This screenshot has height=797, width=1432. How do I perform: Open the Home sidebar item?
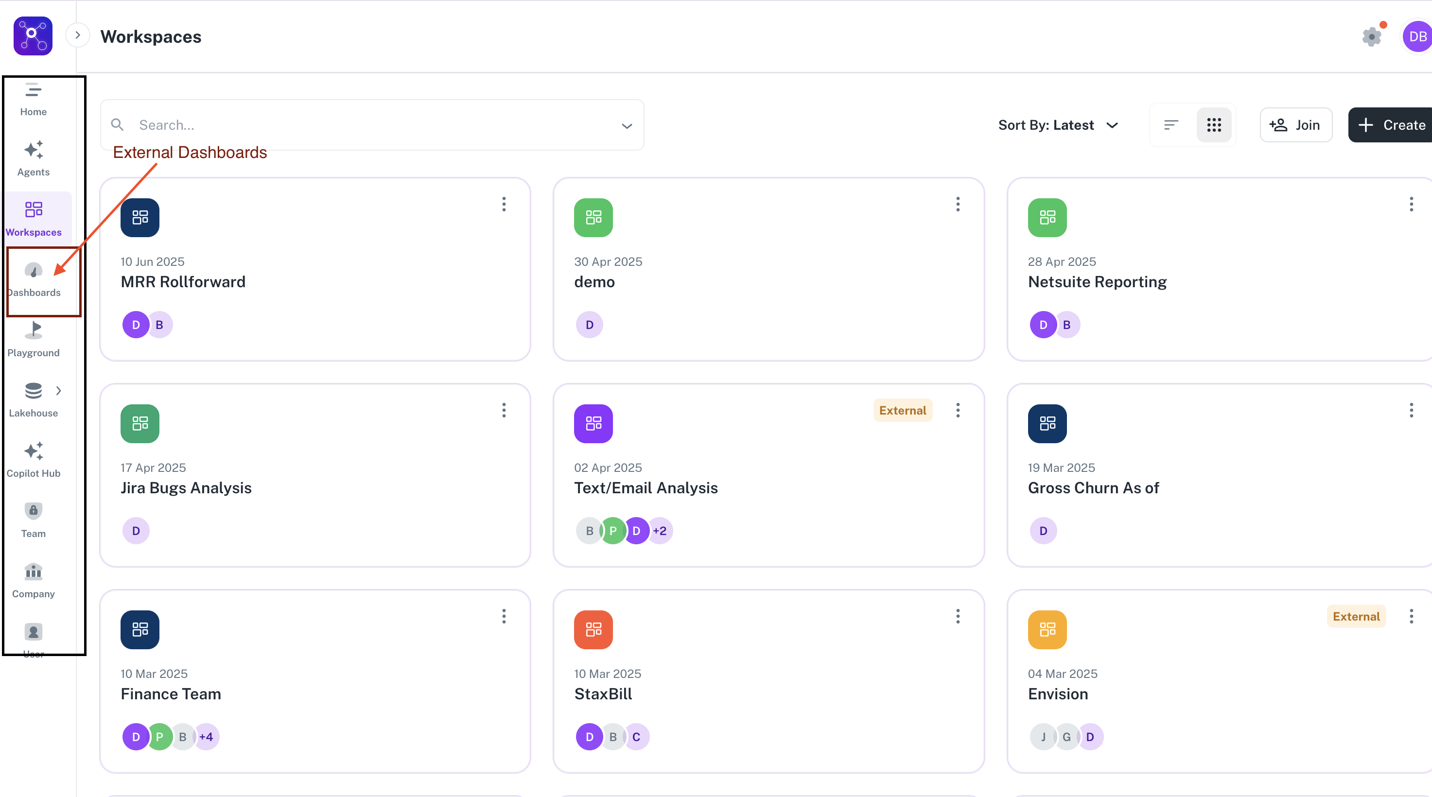click(34, 100)
